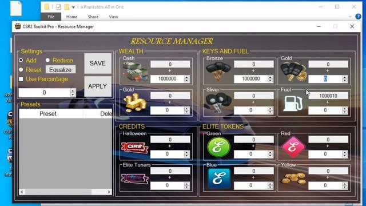Image resolution: width=366 pixels, height=206 pixels.
Task: Click the Red token stepper arrows
Action: tap(344, 154)
